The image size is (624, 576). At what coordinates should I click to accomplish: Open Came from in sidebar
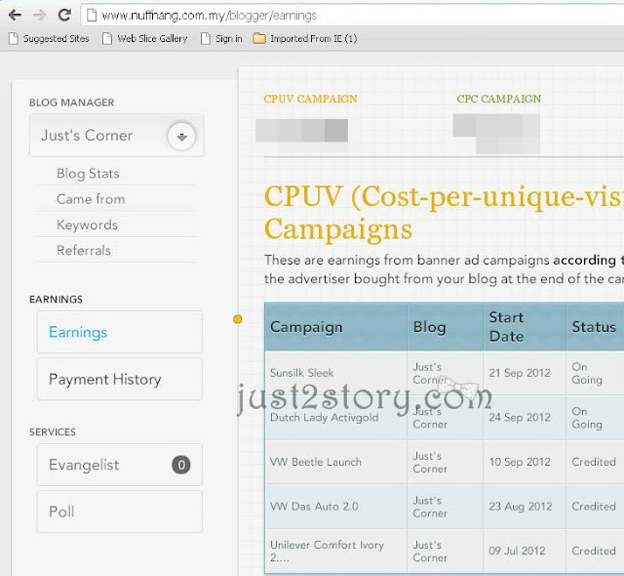[91, 199]
